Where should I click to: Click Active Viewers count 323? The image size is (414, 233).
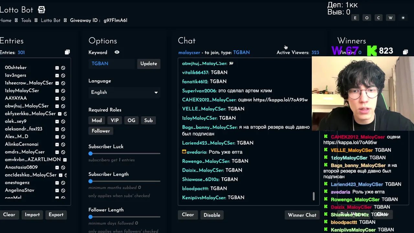(315, 52)
